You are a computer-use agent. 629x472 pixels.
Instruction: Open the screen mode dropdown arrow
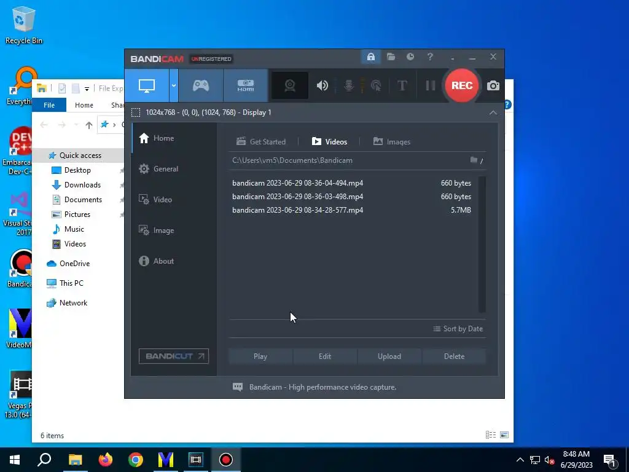pyautogui.click(x=174, y=85)
